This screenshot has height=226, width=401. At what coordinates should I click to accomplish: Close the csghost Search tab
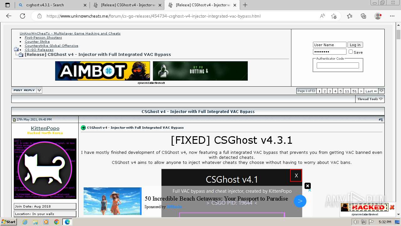pyautogui.click(x=85, y=5)
